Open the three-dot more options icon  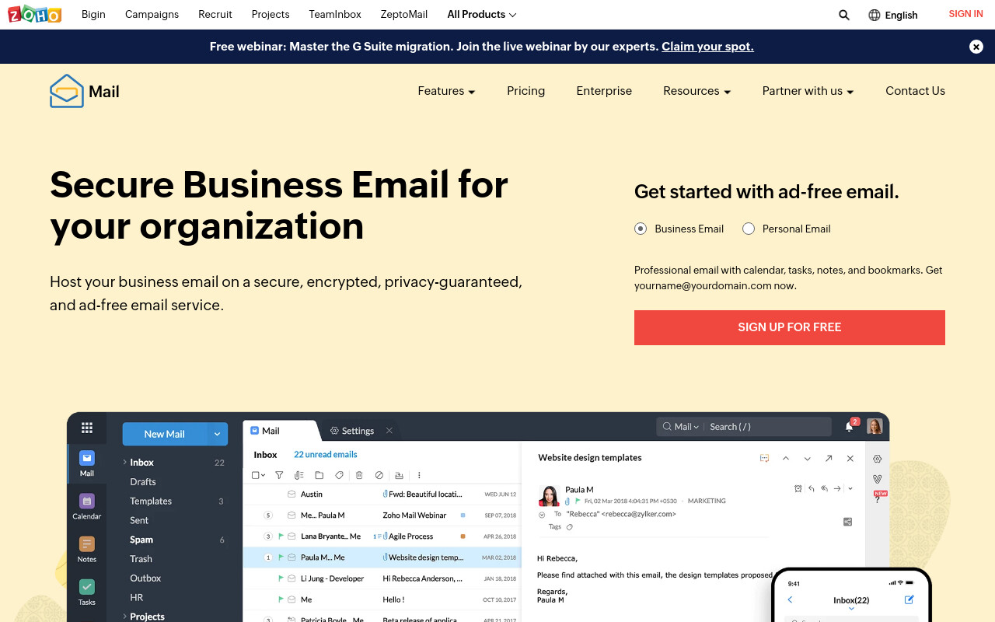click(420, 475)
